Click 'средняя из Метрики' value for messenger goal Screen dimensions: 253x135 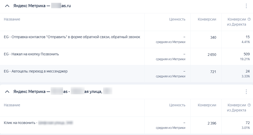(170, 76)
